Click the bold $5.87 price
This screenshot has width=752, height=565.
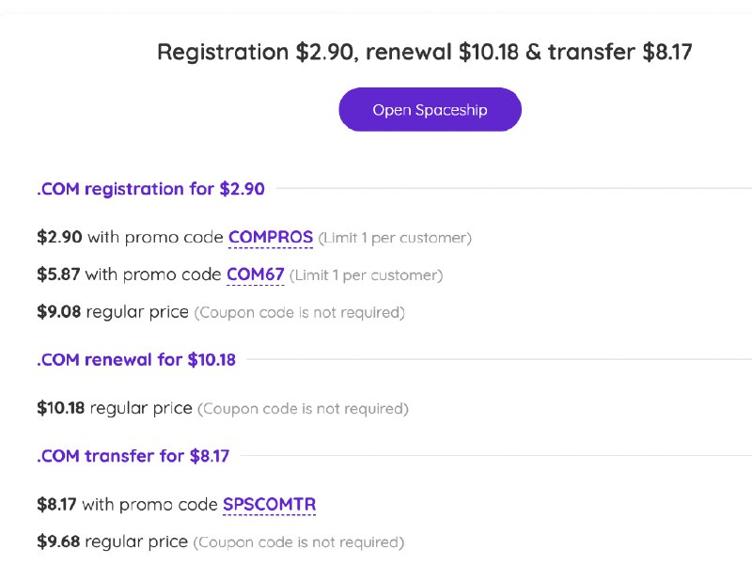(59, 275)
